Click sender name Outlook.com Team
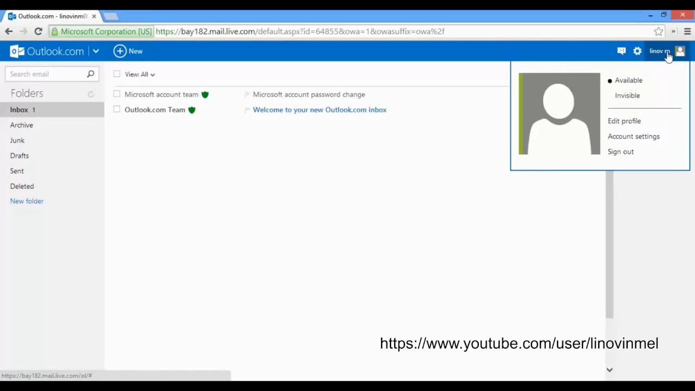Screen dimensions: 695x391 (155, 110)
